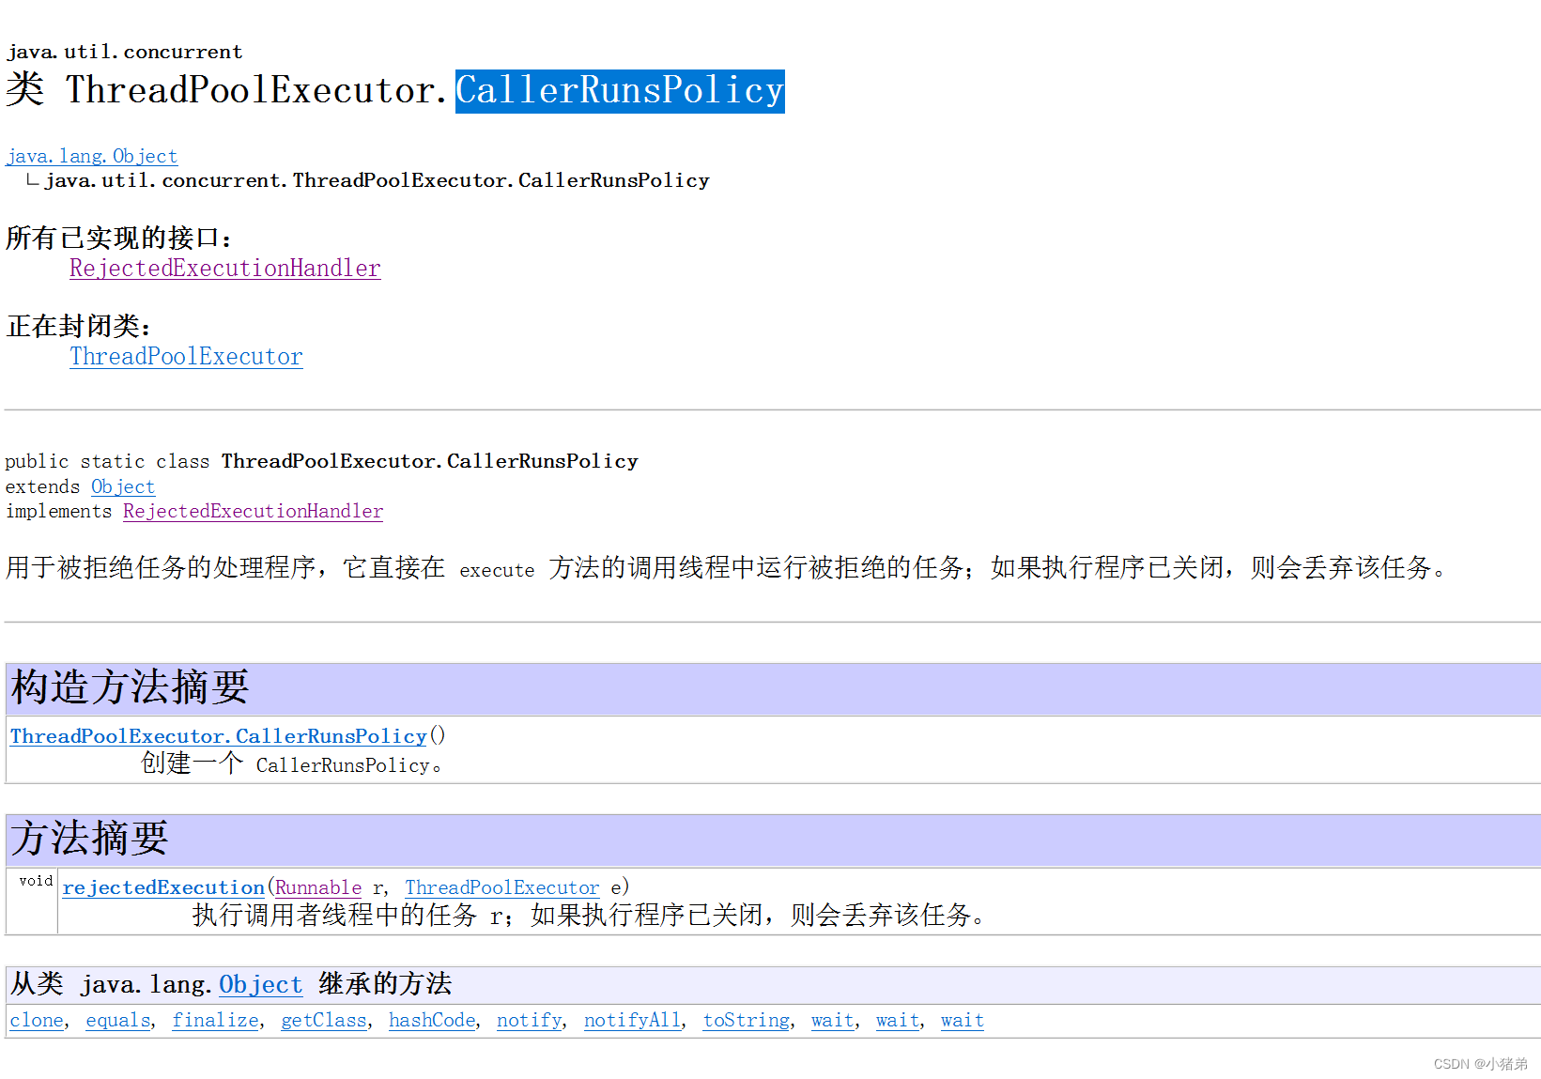
Task: Open Object link in inherited methods header
Action: point(261,984)
